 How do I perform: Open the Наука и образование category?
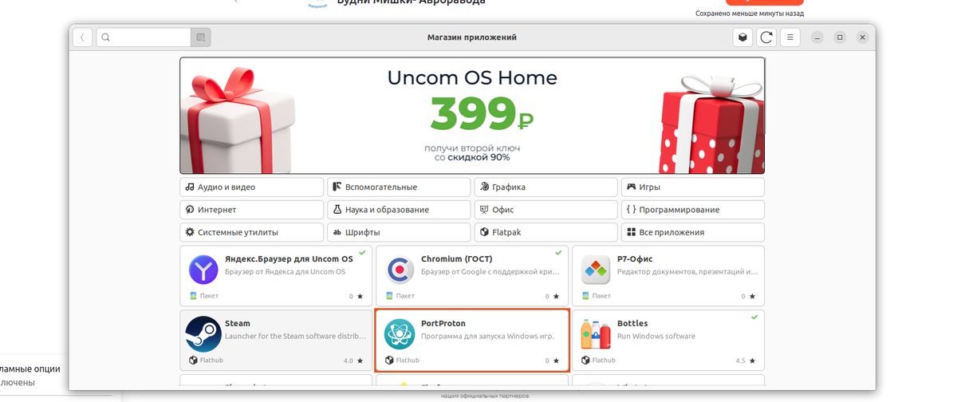[x=399, y=210]
